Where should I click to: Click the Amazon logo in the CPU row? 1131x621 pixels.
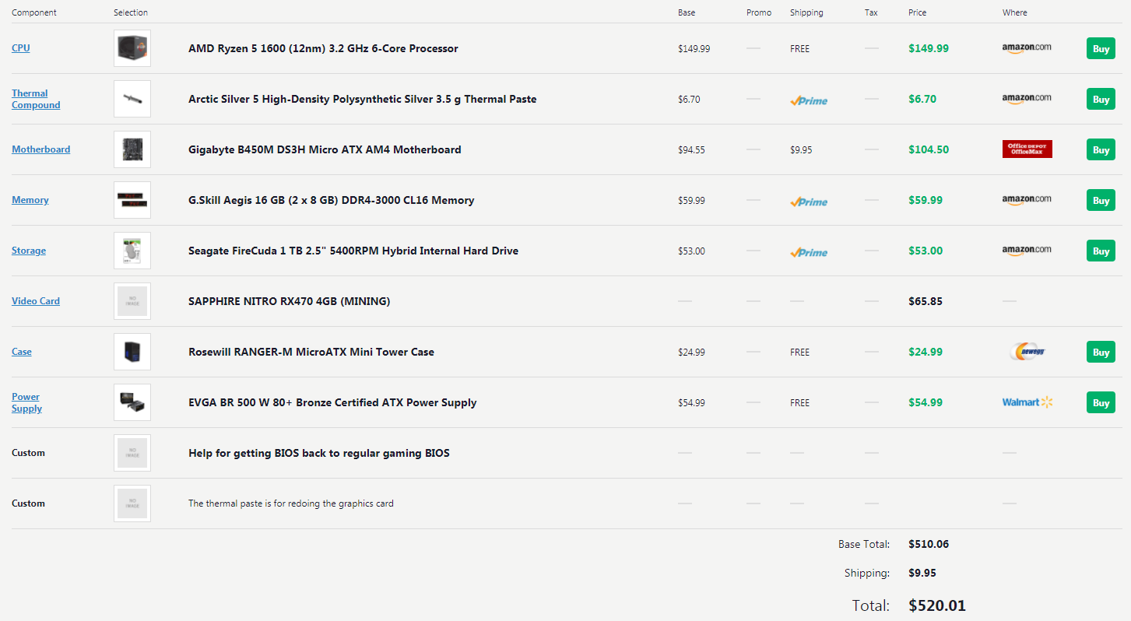point(1027,48)
